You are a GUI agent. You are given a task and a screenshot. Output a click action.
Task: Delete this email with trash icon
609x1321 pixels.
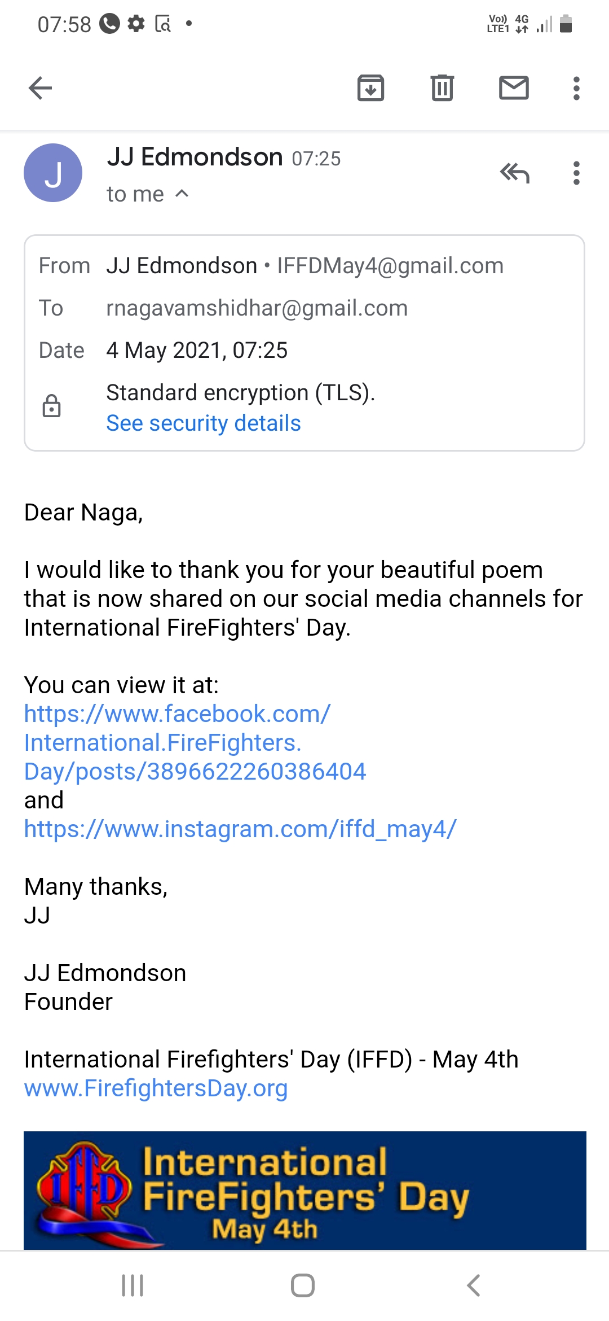(442, 88)
